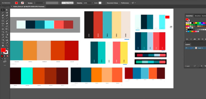Open the Opacity value dropdown arrow

[92, 3]
